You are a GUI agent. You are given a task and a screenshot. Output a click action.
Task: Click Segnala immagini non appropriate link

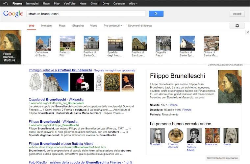(114, 71)
